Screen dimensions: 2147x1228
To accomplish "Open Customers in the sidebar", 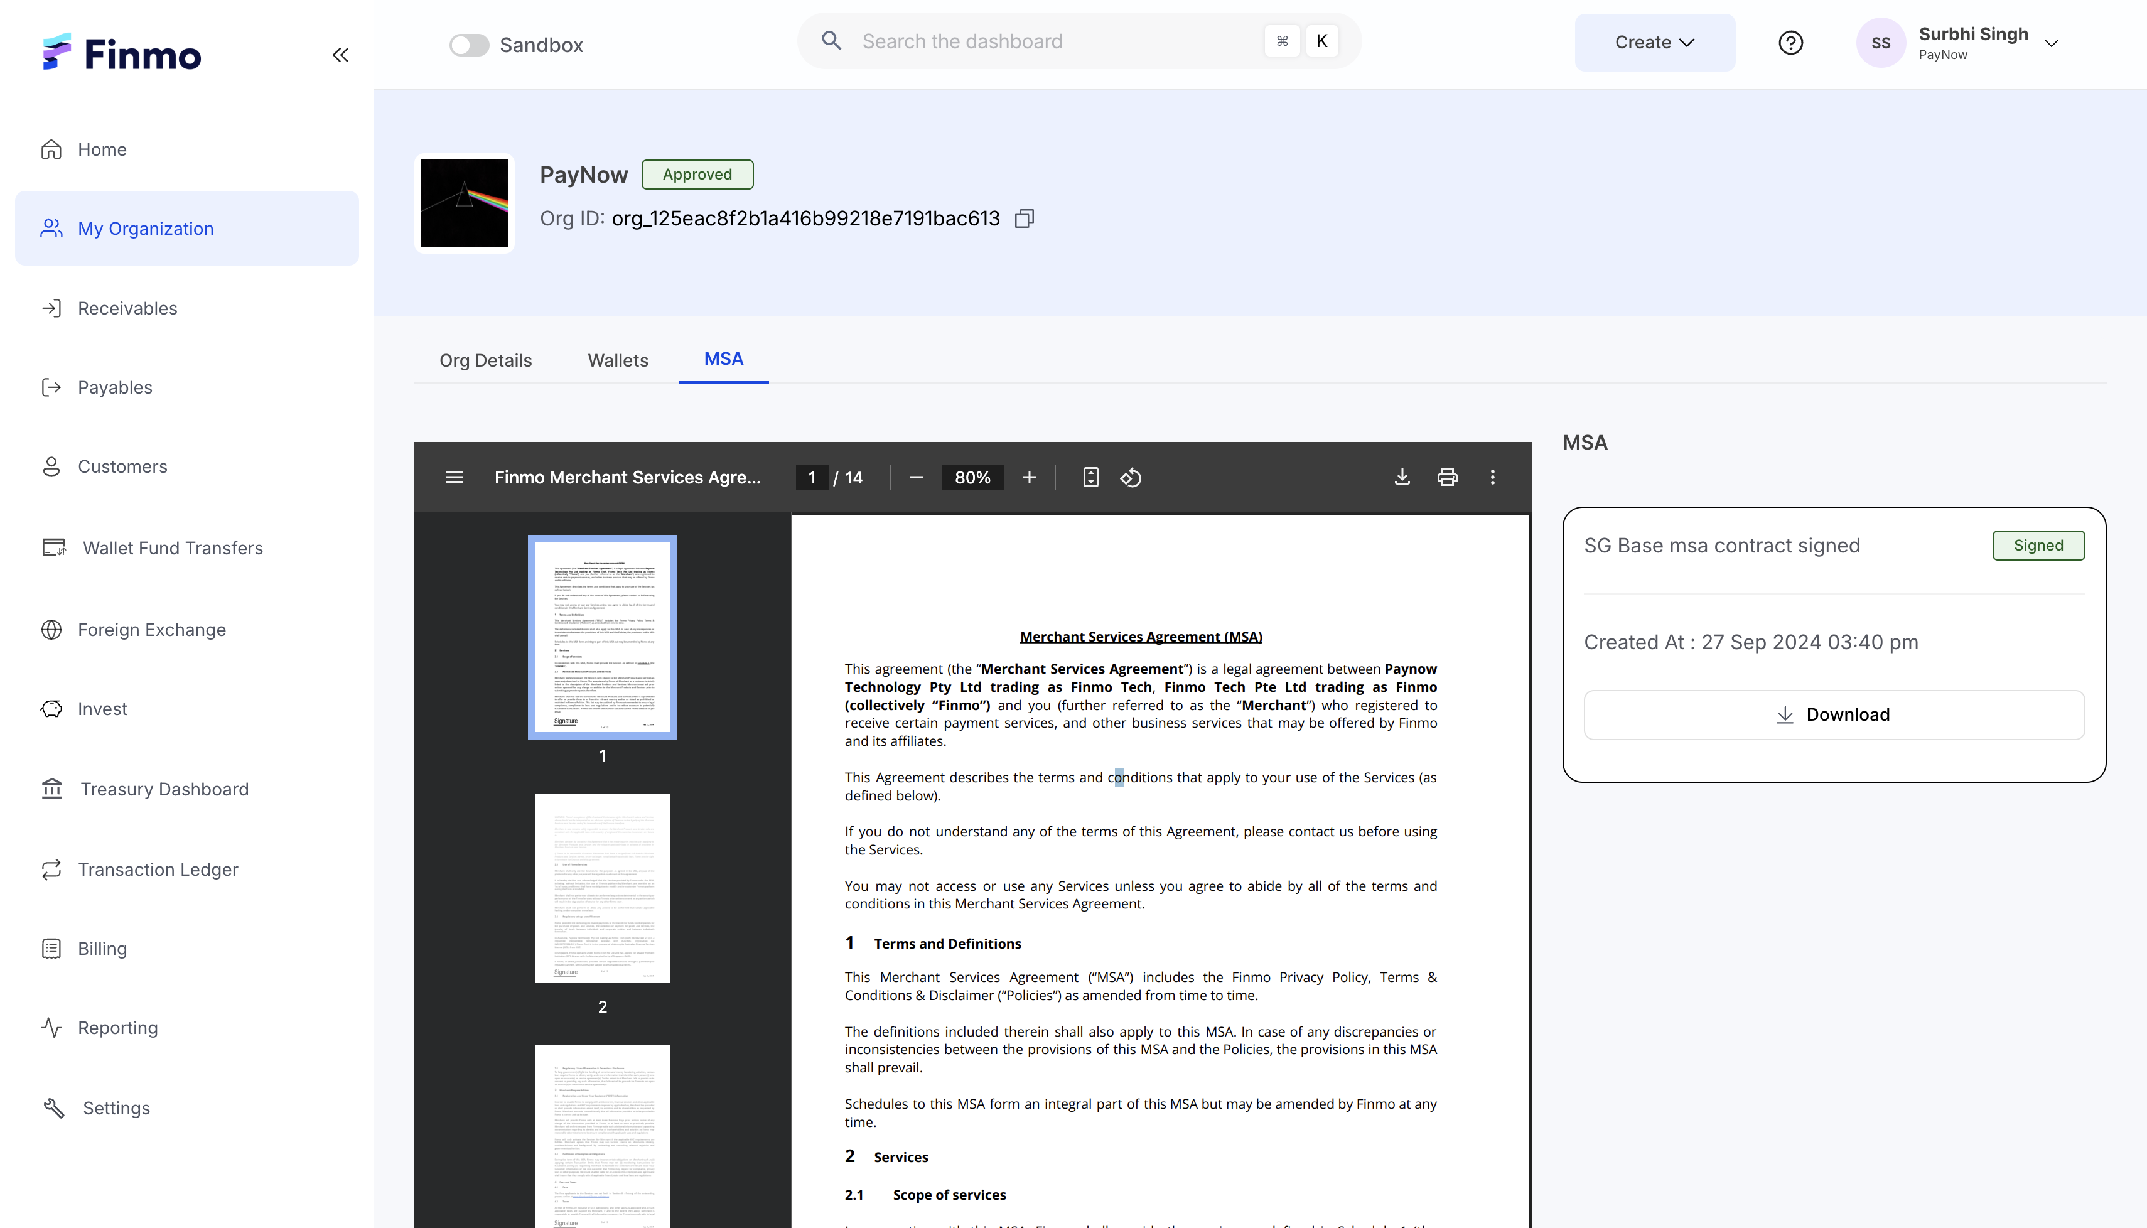I will coord(186,466).
